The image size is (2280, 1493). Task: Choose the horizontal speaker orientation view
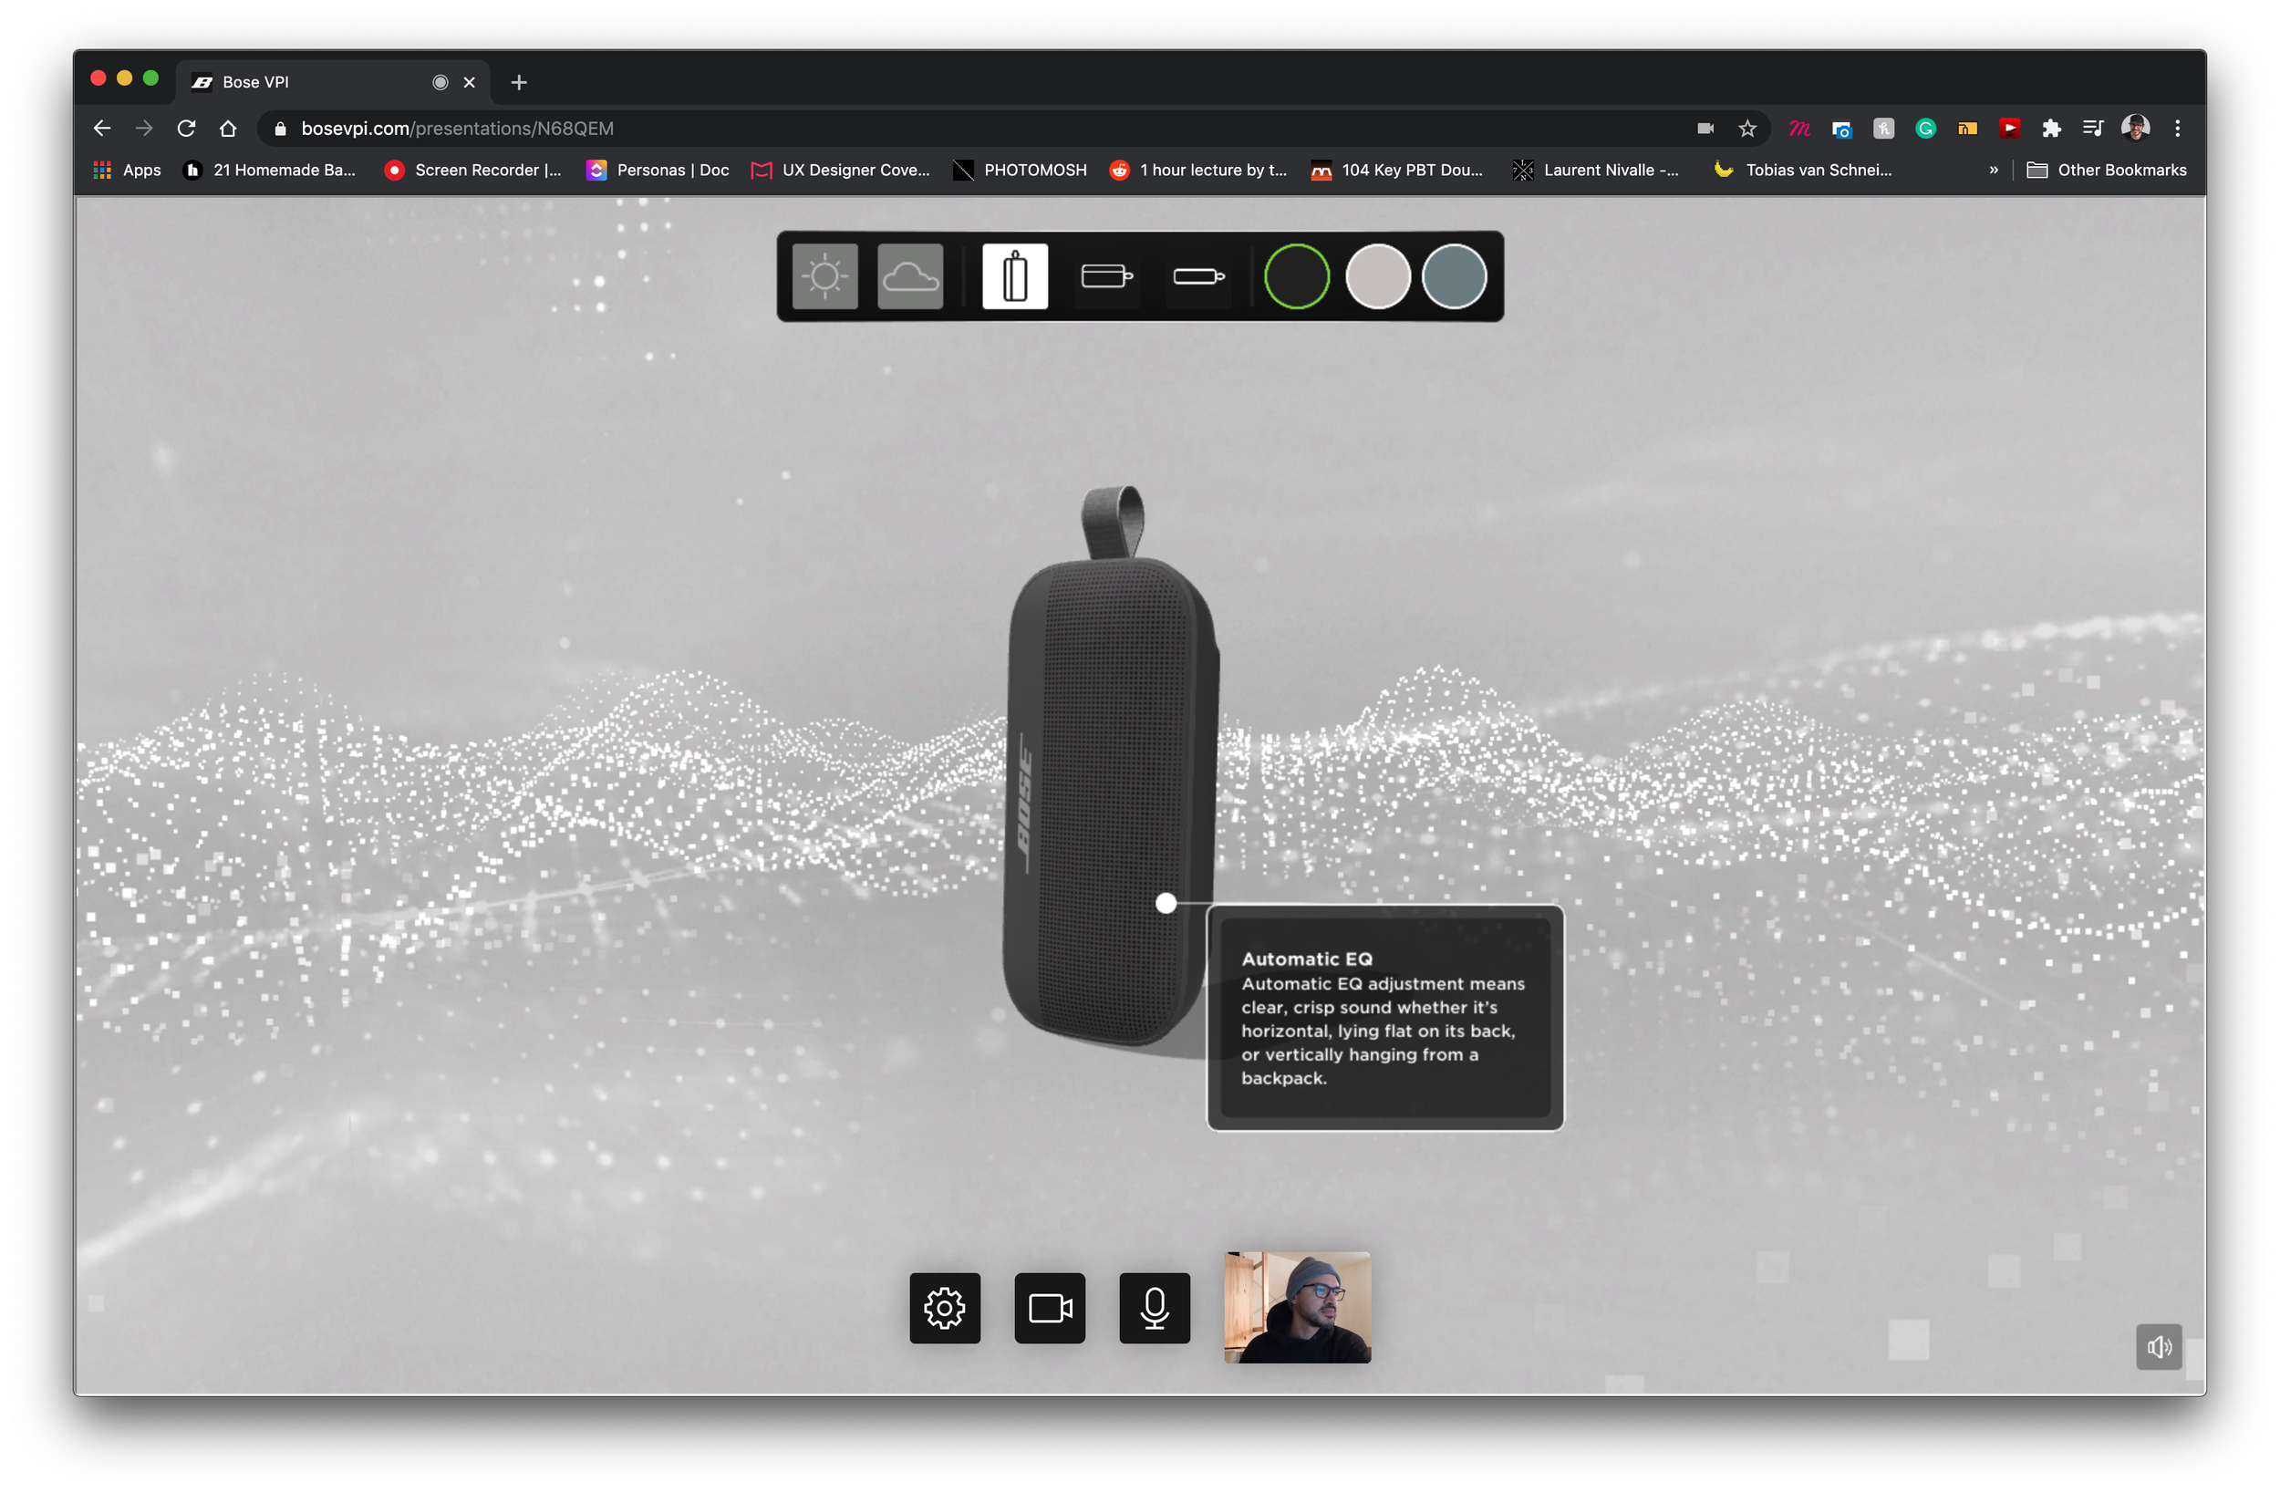1106,277
